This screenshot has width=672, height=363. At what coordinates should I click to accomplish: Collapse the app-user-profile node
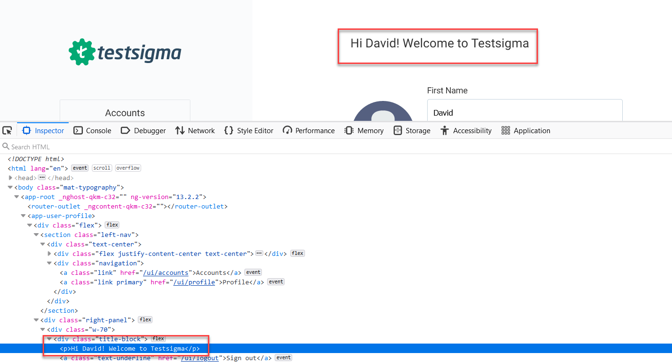coord(24,216)
